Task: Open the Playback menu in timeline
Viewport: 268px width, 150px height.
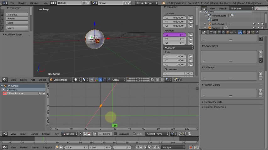Action: (x=47, y=147)
